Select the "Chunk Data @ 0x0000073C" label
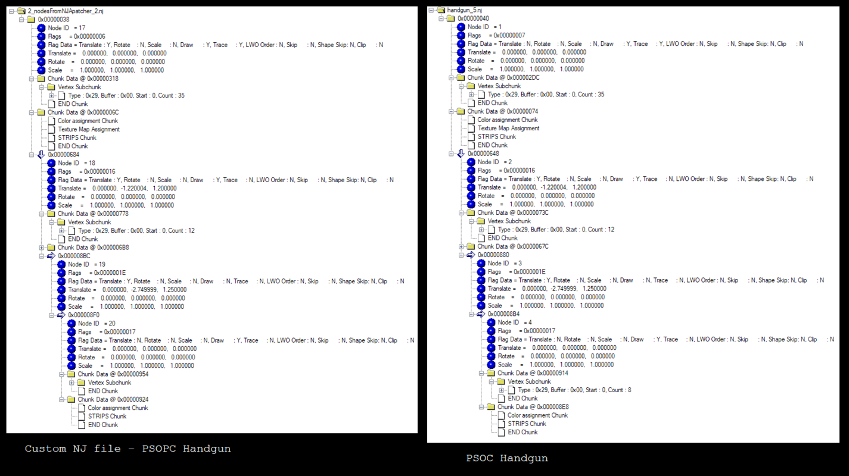This screenshot has height=476, width=849. point(513,212)
